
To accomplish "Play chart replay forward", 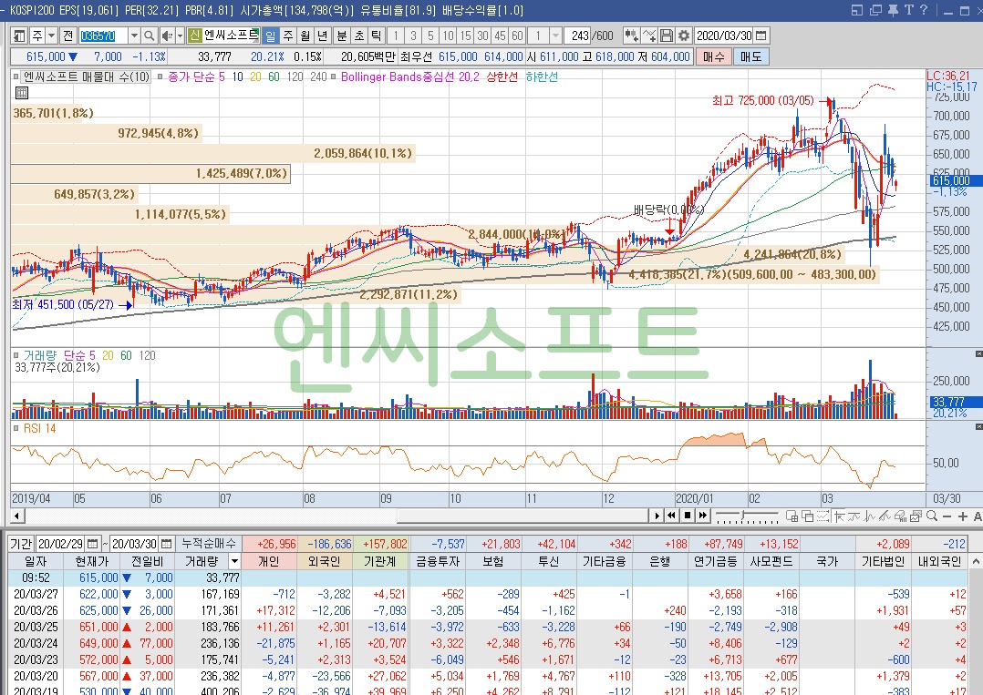I will pos(657,516).
